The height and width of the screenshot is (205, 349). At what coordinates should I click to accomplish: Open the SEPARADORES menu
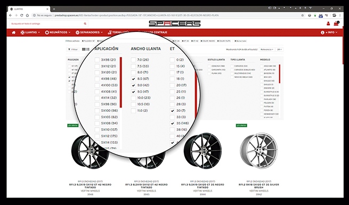click(x=89, y=32)
